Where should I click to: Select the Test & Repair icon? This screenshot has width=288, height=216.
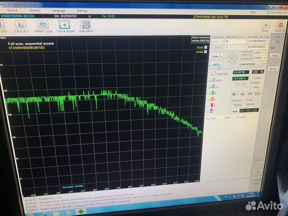(x=65, y=26)
